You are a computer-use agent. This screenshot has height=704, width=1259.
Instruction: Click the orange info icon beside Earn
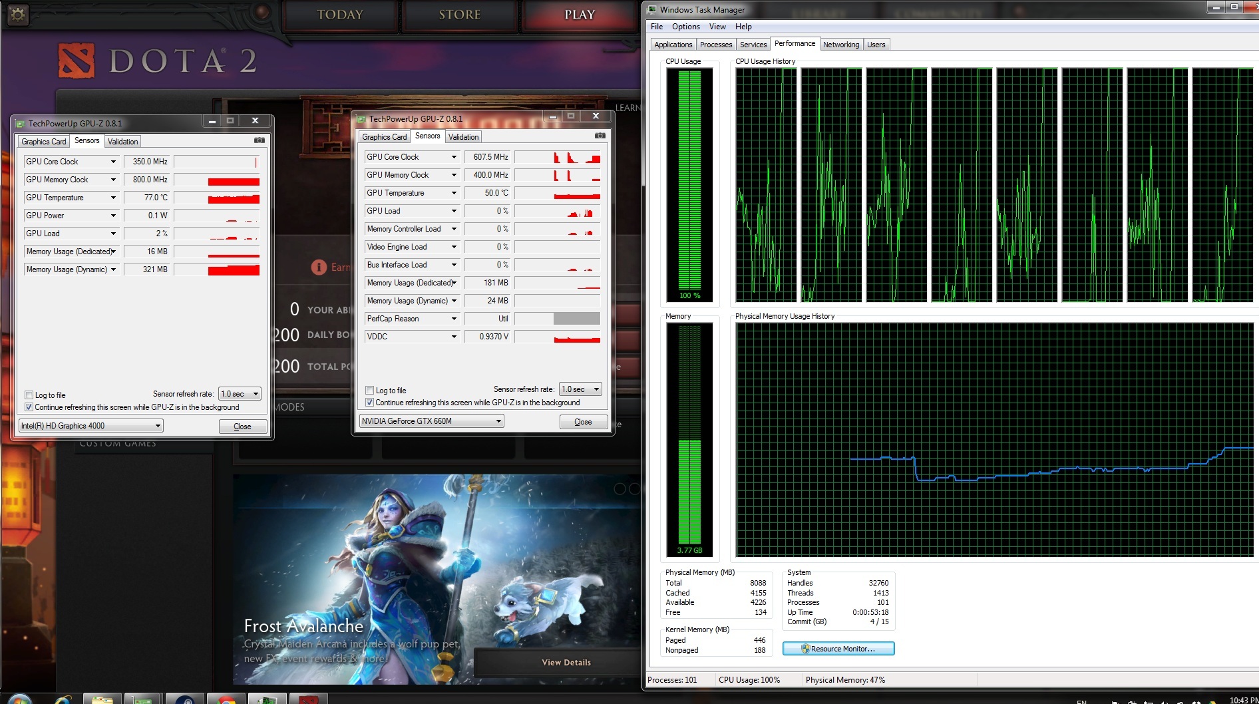pyautogui.click(x=319, y=267)
